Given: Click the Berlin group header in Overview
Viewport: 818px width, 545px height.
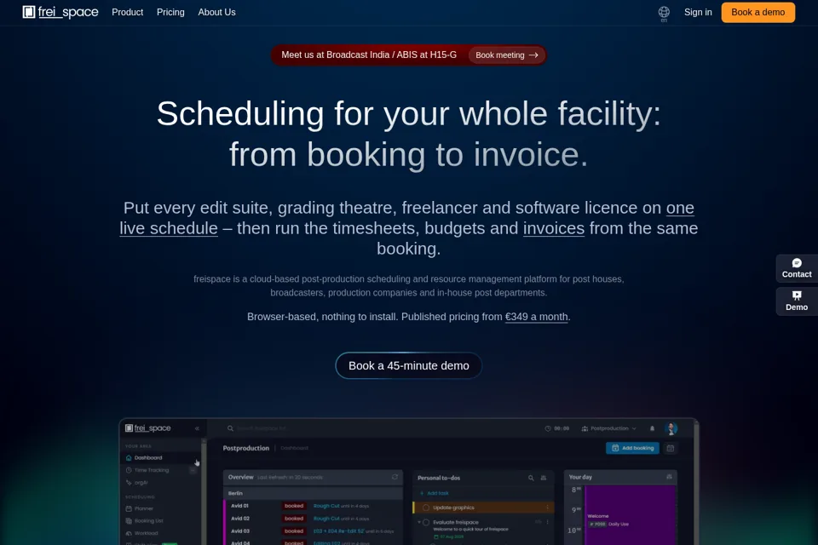Looking at the screenshot, I should [313, 493].
